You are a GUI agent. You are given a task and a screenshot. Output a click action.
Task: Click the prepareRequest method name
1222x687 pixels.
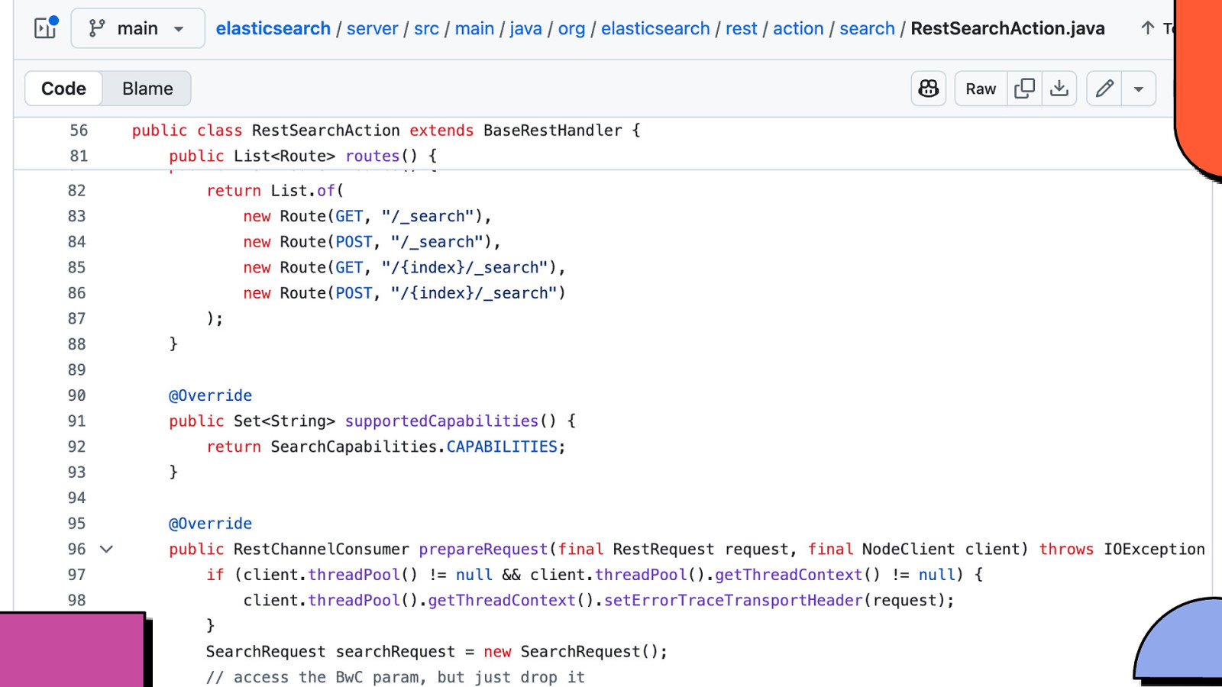(x=483, y=549)
